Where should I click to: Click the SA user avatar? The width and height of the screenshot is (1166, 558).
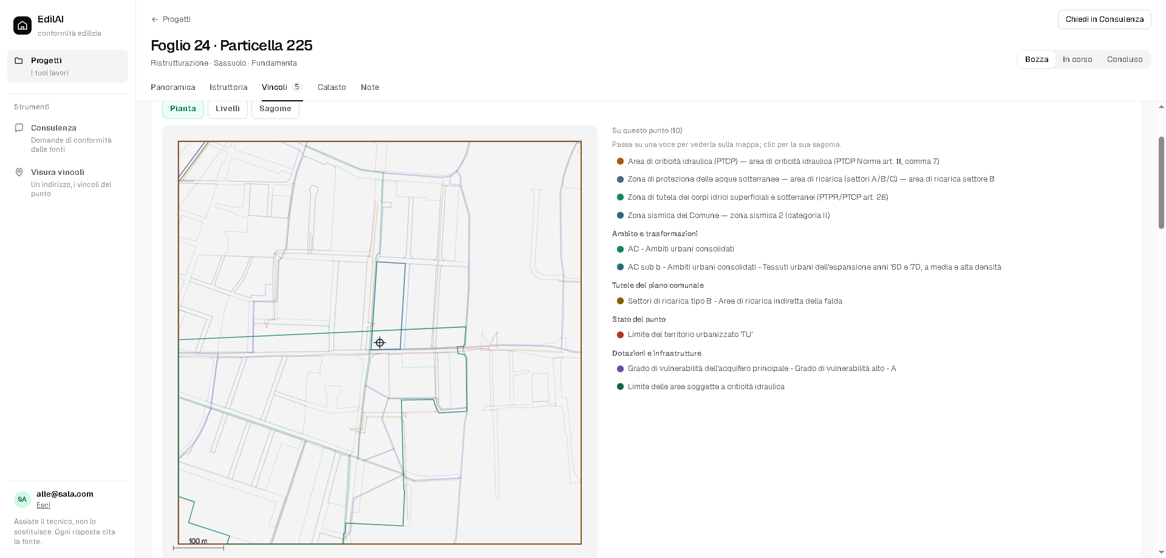22,499
